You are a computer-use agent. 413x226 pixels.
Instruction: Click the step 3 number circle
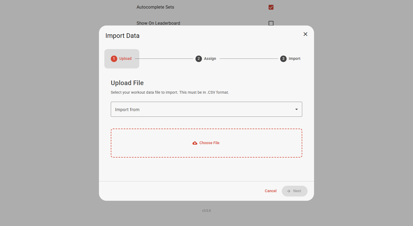point(283,59)
